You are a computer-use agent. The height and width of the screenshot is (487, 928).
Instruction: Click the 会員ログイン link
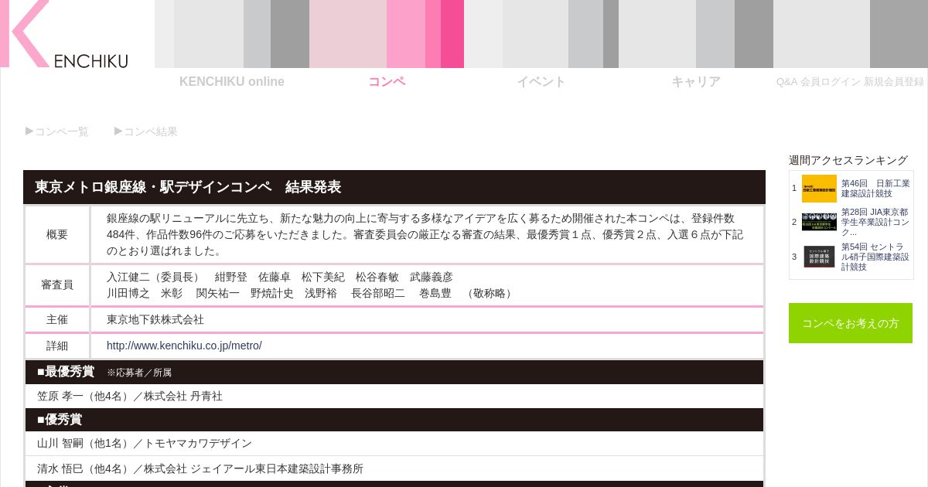(x=831, y=82)
